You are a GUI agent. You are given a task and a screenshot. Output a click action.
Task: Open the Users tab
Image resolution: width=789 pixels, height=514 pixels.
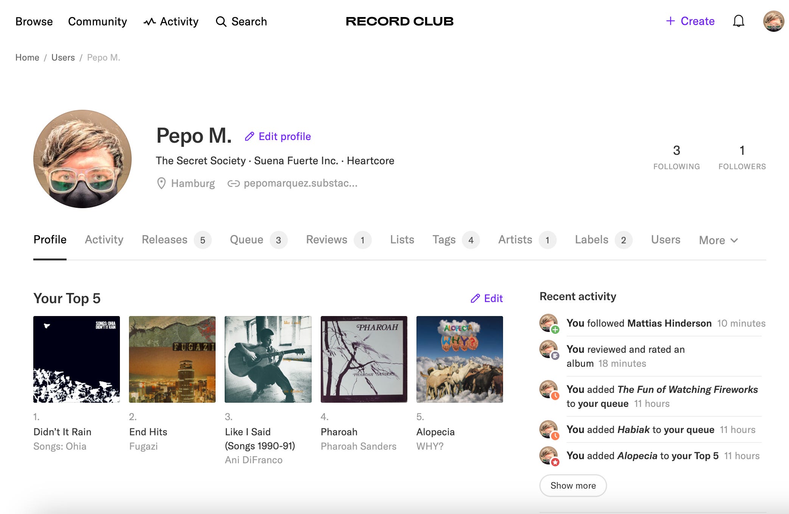tap(666, 240)
